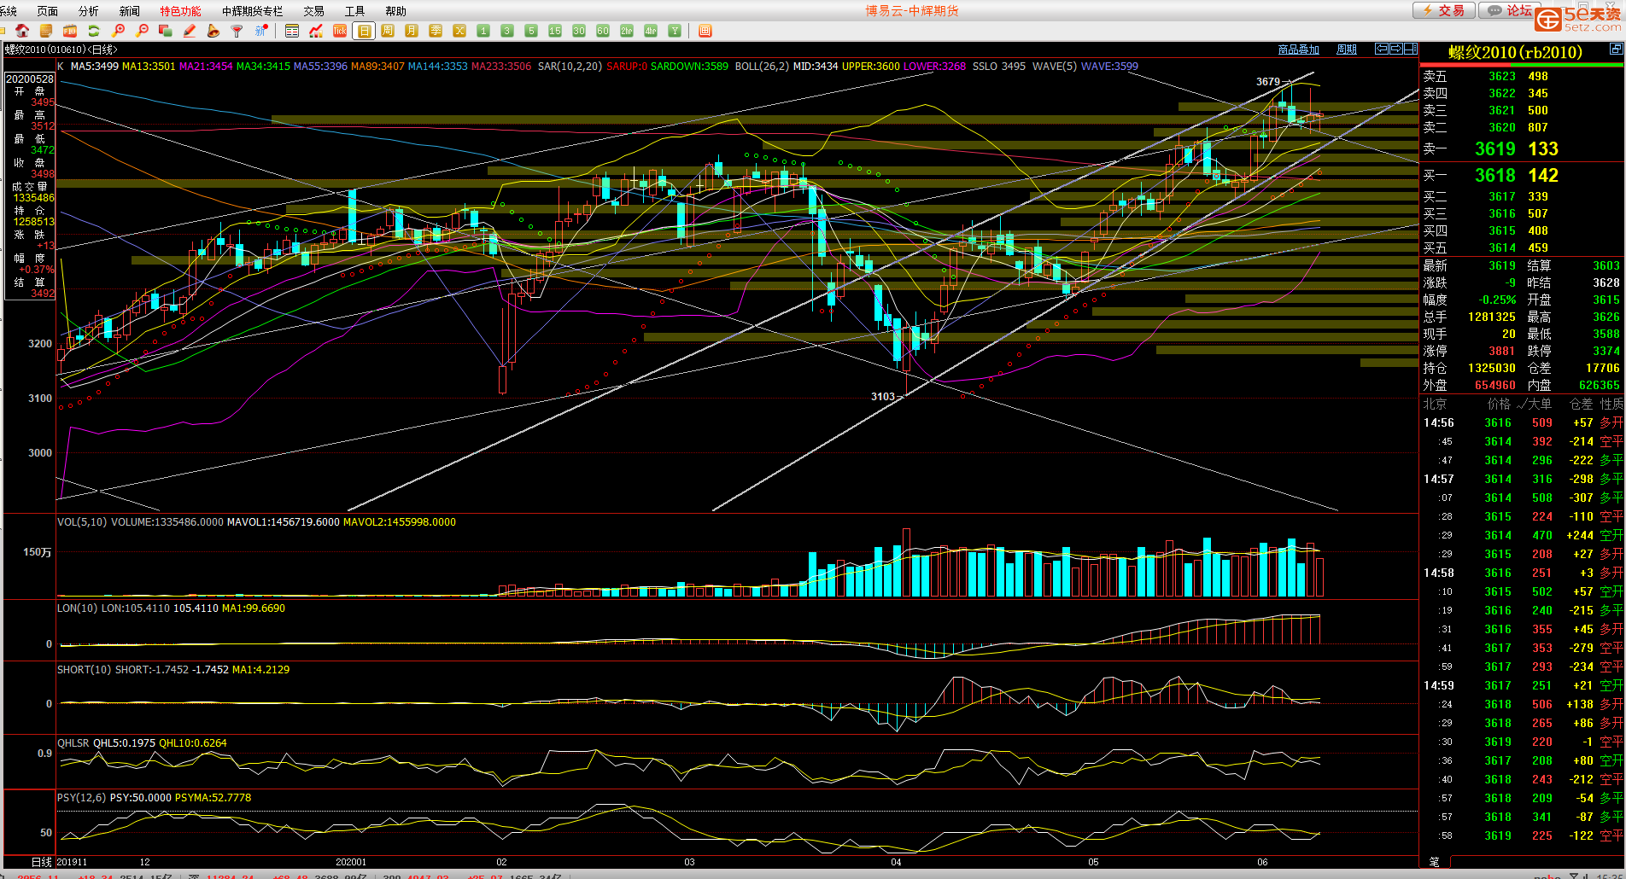Select the green Y period button
The image size is (1626, 879).
(x=675, y=31)
